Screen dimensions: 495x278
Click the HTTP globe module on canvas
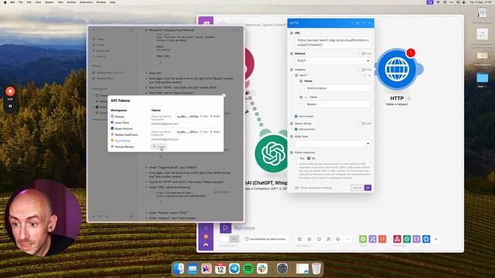tap(397, 69)
